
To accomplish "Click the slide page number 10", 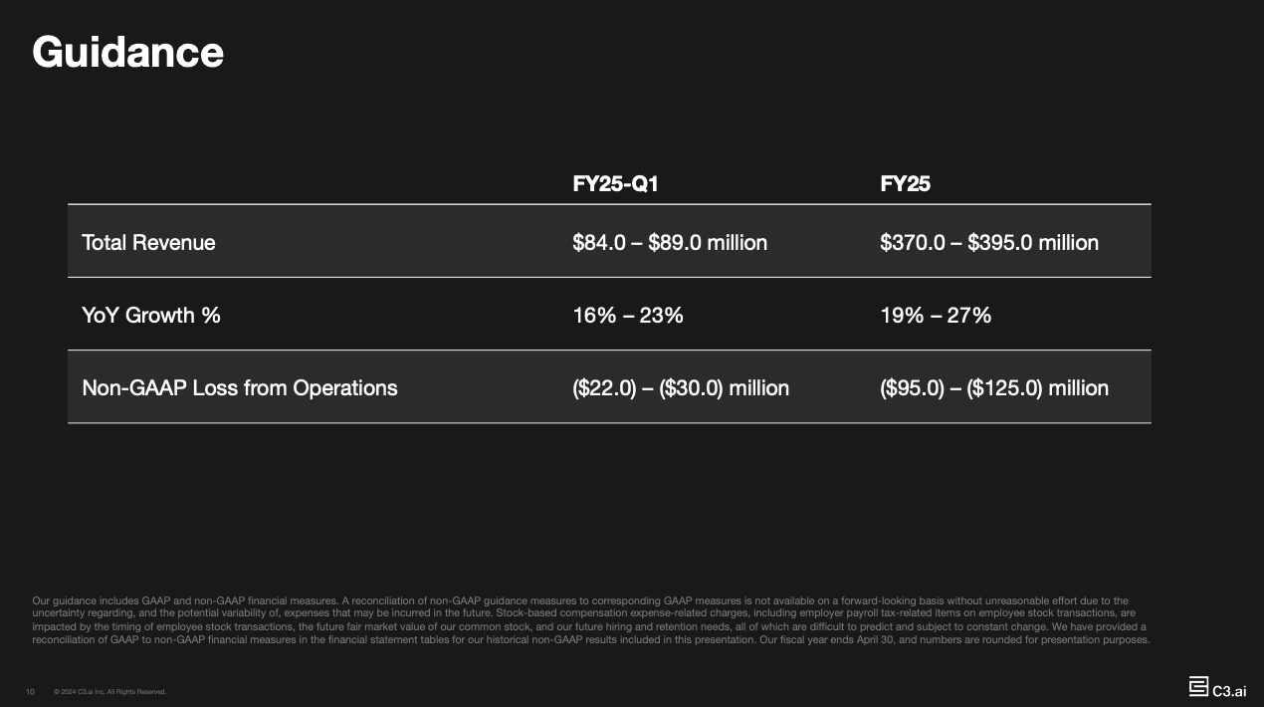I will point(30,691).
